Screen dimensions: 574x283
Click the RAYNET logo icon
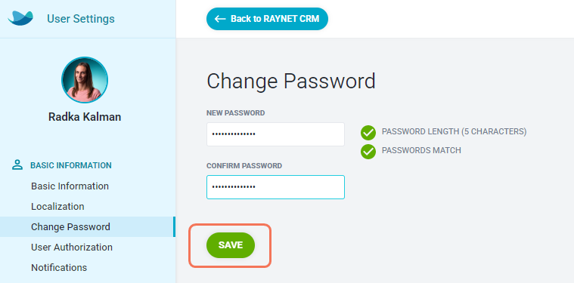tap(20, 18)
